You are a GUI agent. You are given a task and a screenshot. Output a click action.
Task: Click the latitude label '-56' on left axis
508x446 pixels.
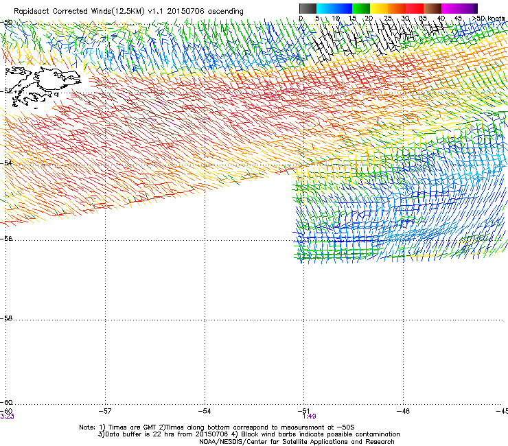[6, 238]
